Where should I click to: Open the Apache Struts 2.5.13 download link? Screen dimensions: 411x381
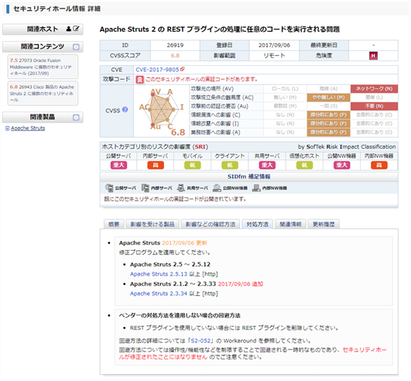click(159, 274)
